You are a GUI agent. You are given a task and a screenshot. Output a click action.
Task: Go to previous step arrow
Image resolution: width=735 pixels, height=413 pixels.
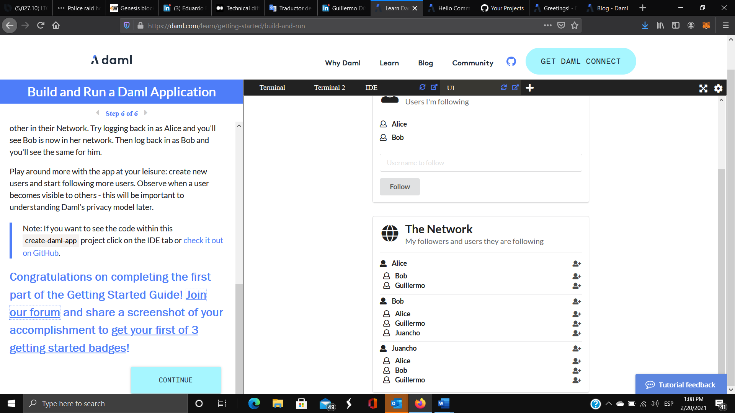pyautogui.click(x=98, y=113)
